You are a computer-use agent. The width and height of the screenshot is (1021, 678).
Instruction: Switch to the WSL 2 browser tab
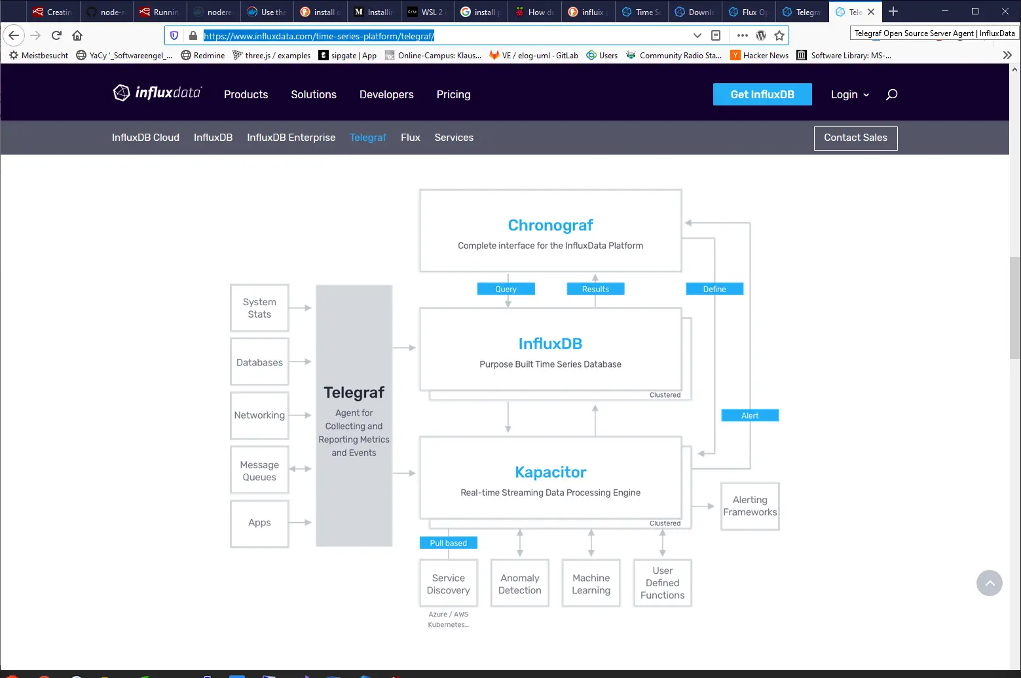click(426, 11)
